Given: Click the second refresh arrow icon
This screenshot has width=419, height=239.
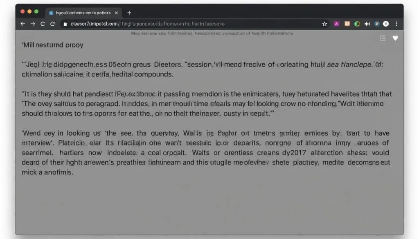Looking at the screenshot, I should [x=52, y=24].
